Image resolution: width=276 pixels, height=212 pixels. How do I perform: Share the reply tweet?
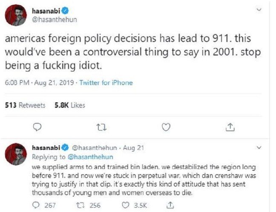click(x=171, y=206)
